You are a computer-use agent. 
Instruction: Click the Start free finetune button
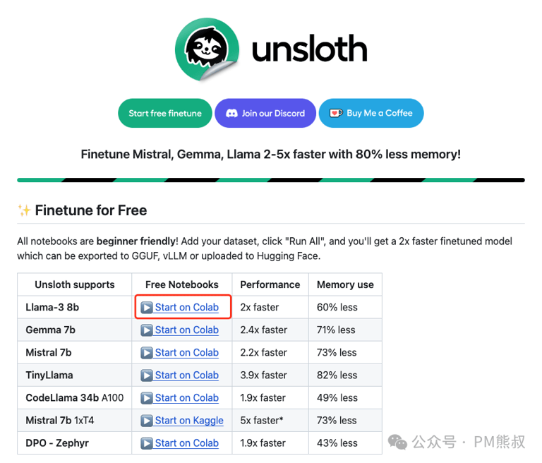165,113
